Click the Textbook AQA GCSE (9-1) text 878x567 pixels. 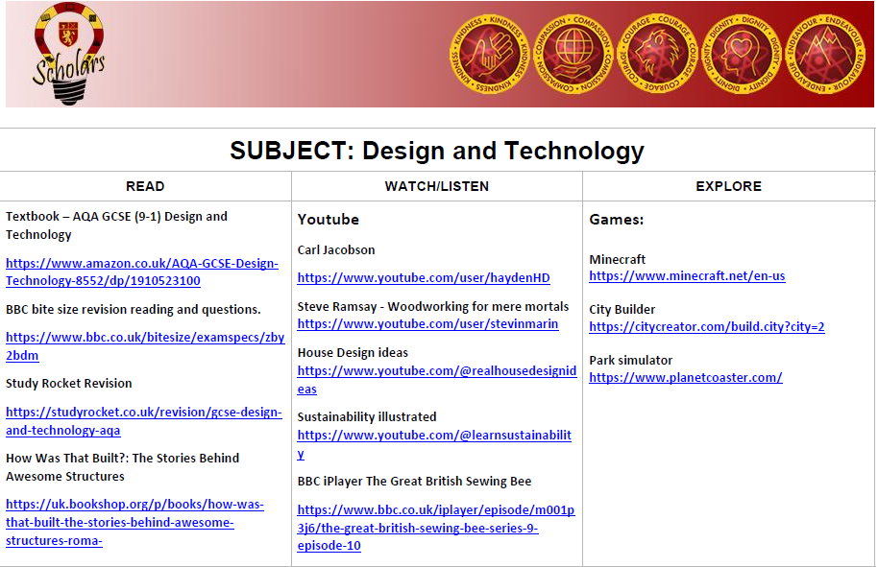tap(116, 225)
